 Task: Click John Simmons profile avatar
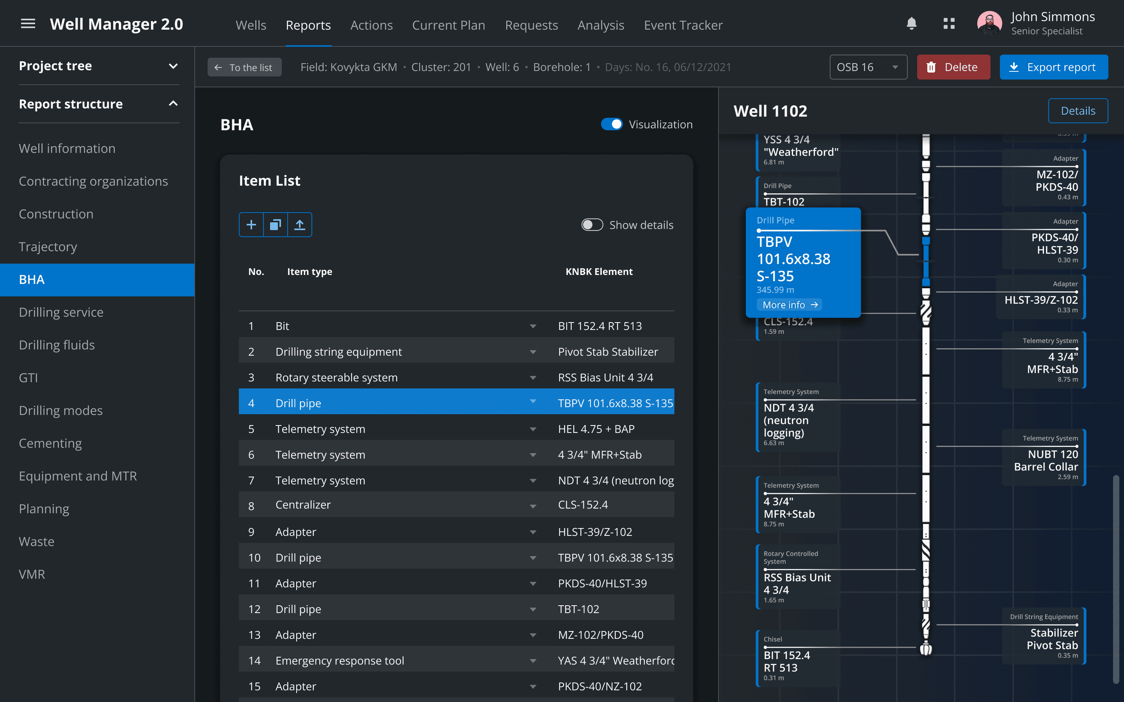[x=989, y=24]
